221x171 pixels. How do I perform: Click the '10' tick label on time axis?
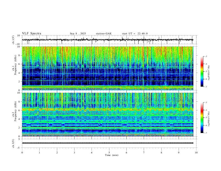point(196,153)
